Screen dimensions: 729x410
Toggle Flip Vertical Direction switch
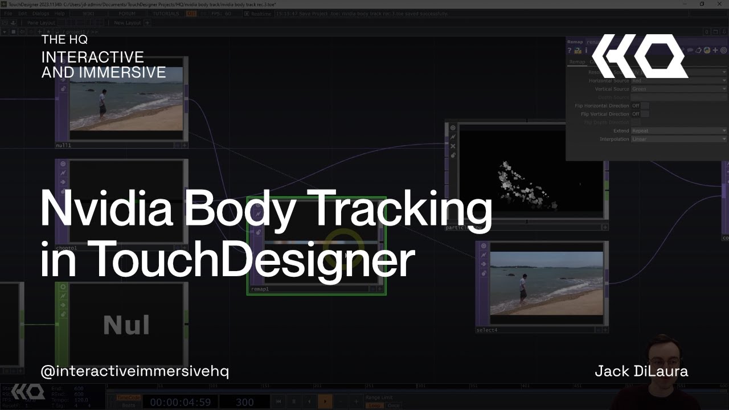pyautogui.click(x=640, y=114)
